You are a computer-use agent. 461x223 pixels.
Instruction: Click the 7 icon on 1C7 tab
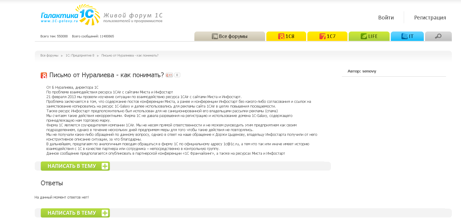[x=322, y=37]
